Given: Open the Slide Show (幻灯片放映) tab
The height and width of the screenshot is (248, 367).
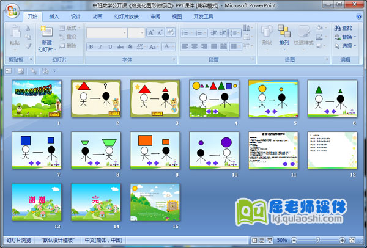Looking at the screenshot, I should tap(127, 17).
